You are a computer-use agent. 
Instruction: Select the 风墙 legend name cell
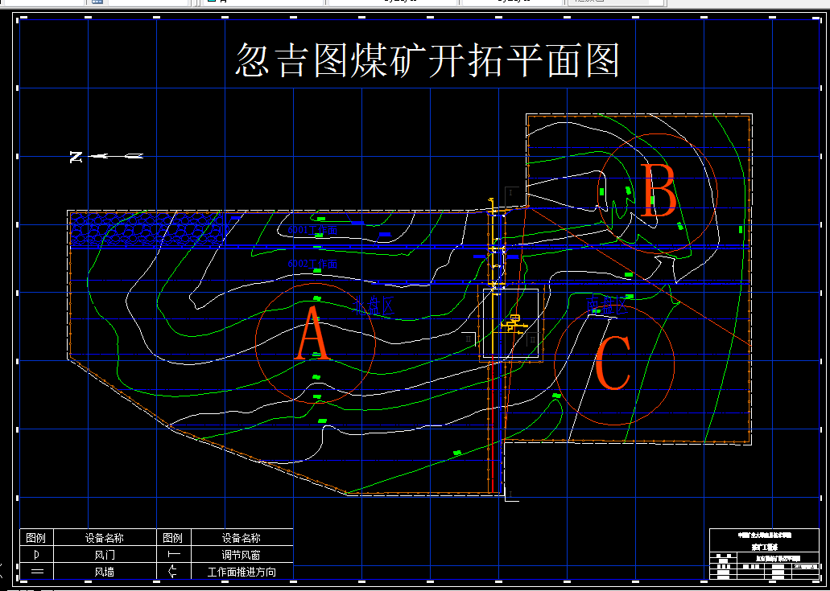105,572
